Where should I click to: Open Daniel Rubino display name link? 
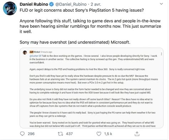point(34,4)
